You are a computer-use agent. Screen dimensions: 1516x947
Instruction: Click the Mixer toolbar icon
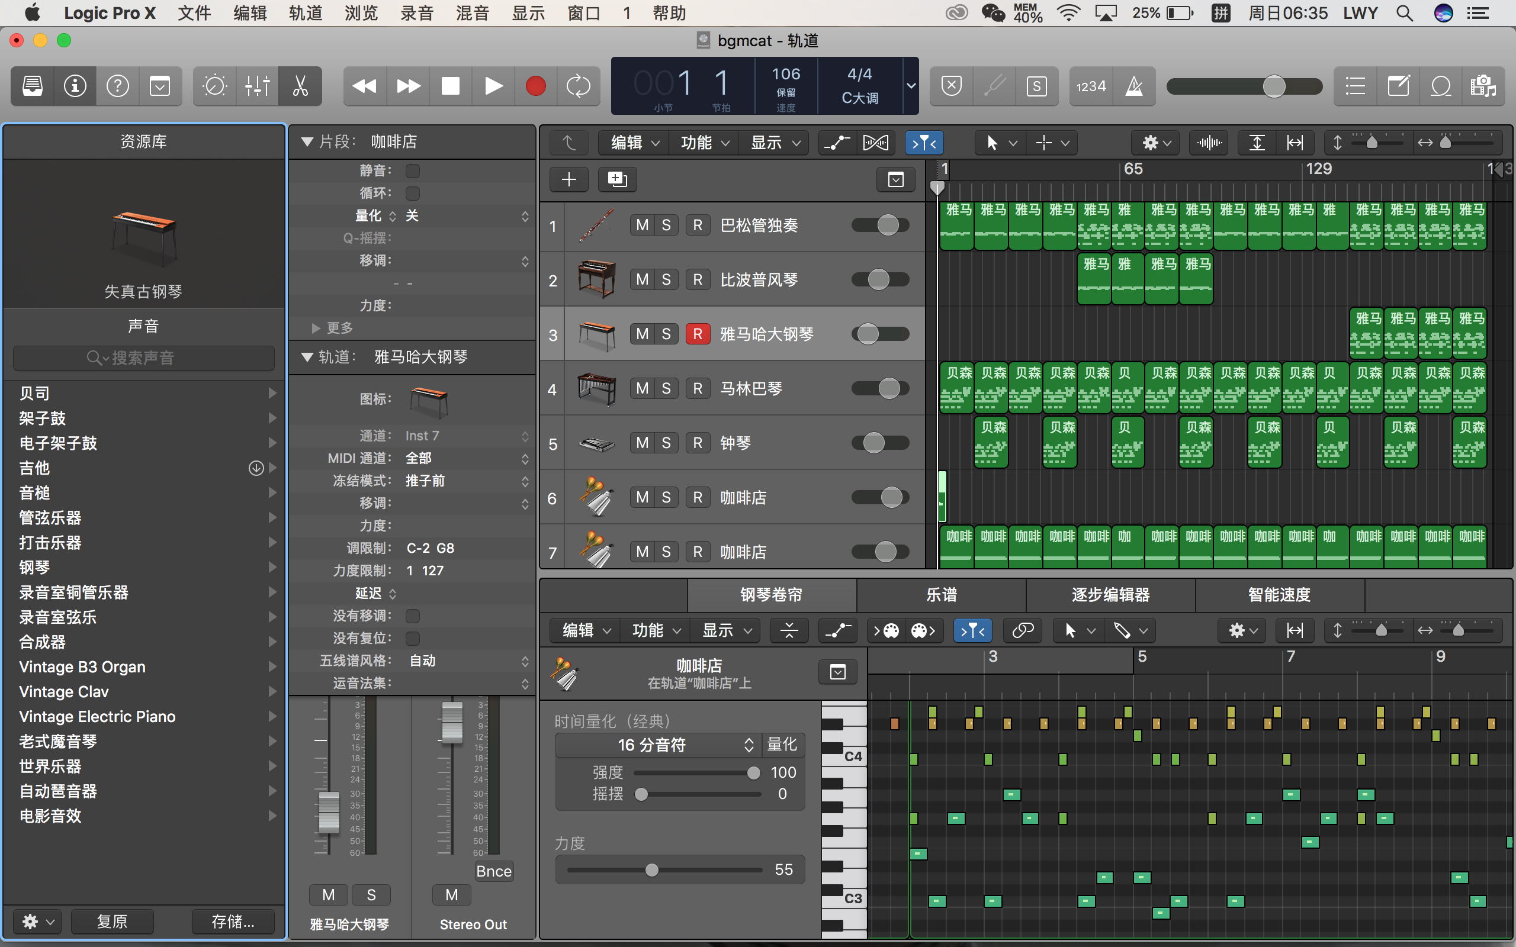point(258,86)
